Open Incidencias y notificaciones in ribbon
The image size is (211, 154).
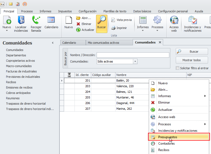click(x=192, y=20)
